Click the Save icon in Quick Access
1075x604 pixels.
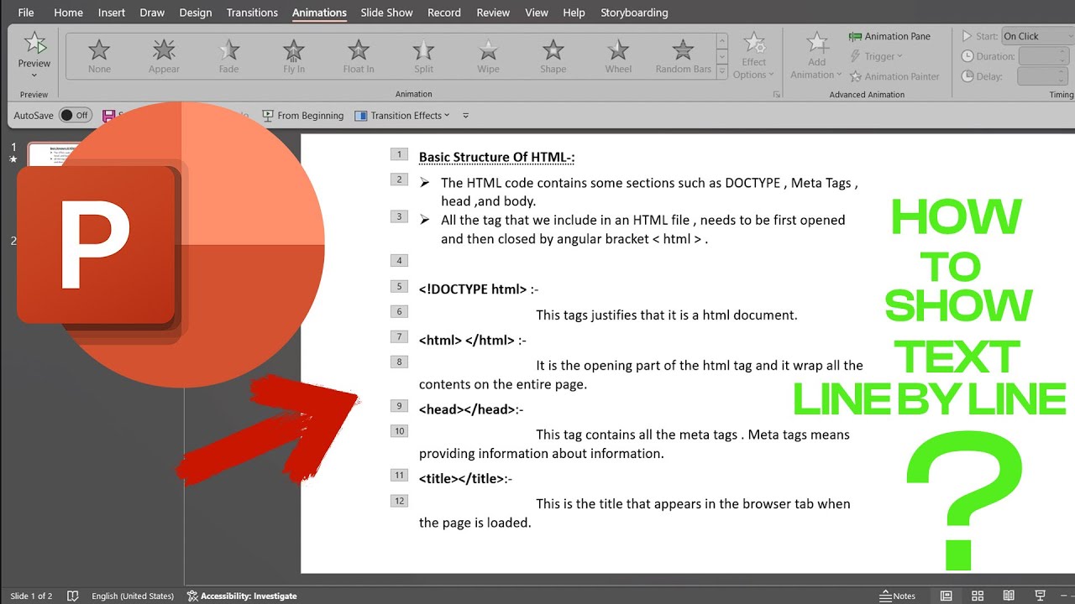click(x=107, y=115)
